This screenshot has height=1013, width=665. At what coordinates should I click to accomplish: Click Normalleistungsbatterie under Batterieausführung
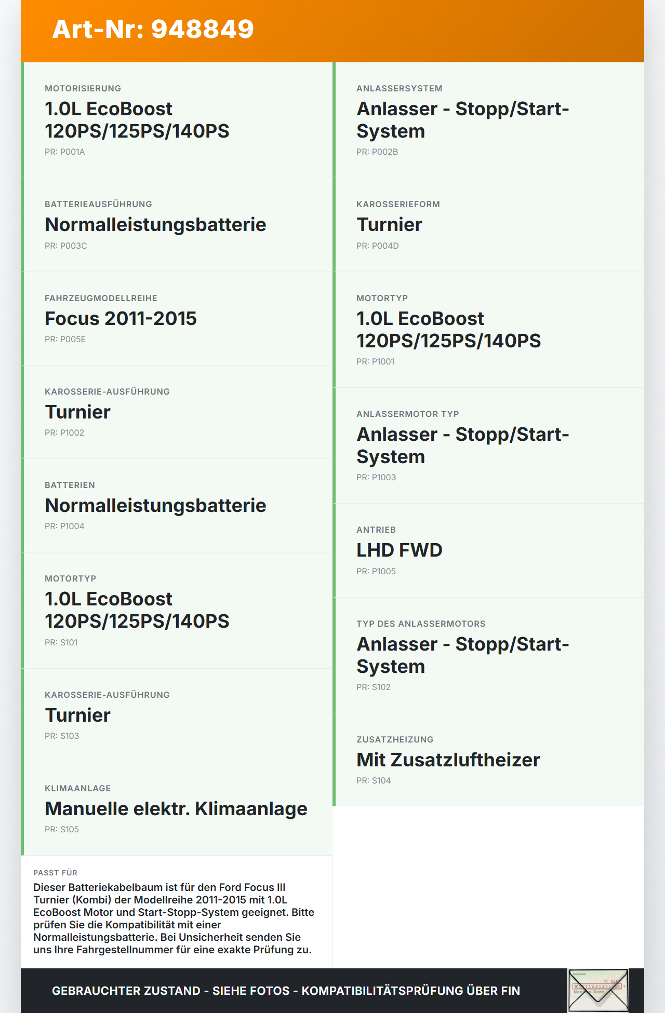click(x=155, y=224)
